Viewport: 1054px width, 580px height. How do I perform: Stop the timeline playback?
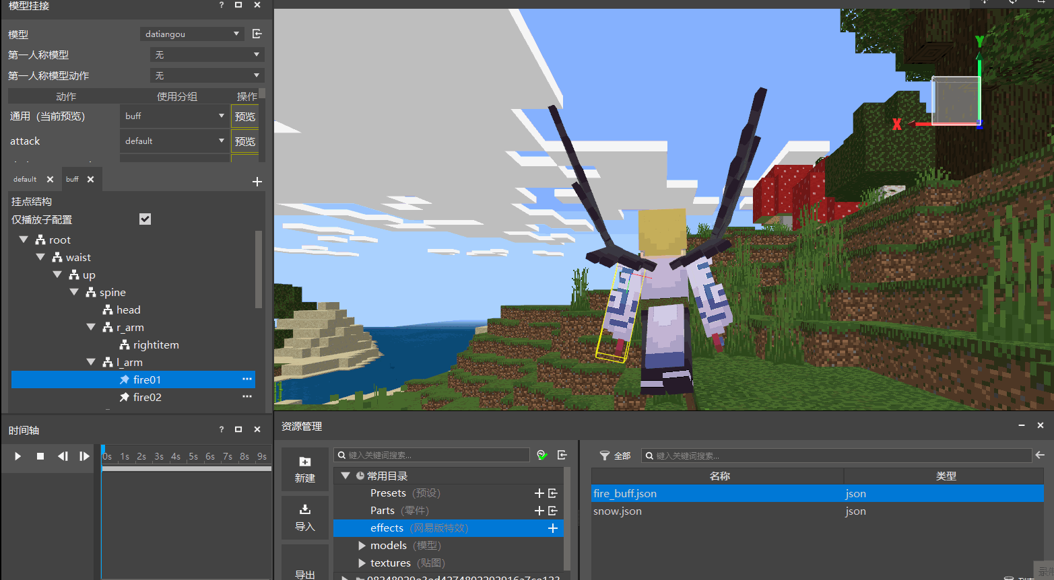pos(40,456)
